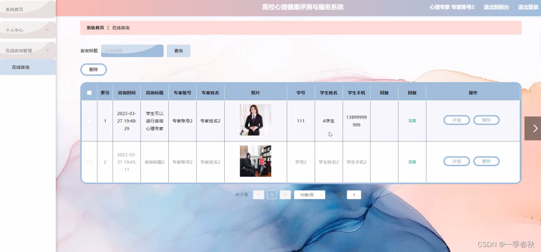Click 心理专家 专家账号2 user label
The image size is (541, 252).
pyautogui.click(x=452, y=7)
